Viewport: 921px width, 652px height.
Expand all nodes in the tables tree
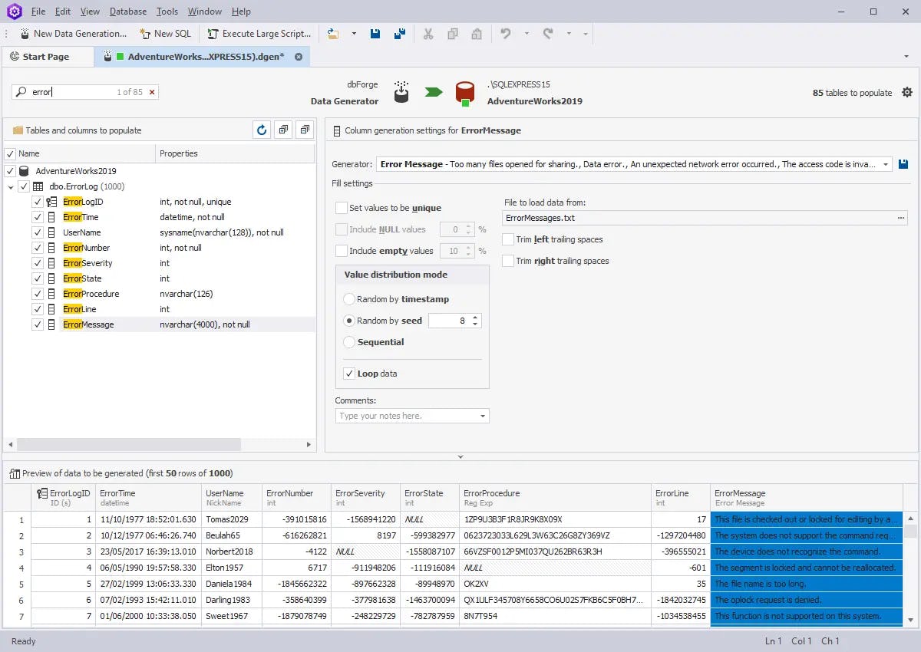pos(282,130)
